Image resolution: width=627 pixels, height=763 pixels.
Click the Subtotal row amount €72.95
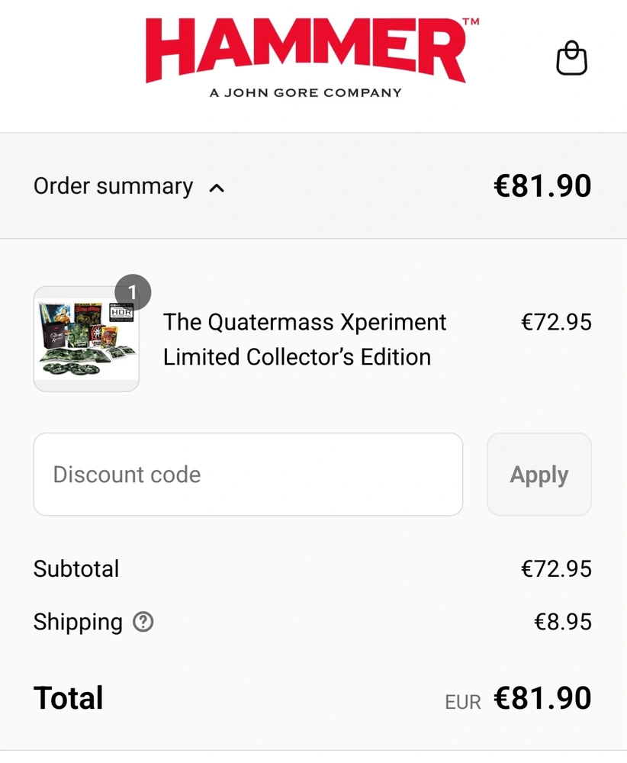click(x=556, y=569)
